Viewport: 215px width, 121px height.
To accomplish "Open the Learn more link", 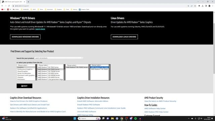I will 40,29.
